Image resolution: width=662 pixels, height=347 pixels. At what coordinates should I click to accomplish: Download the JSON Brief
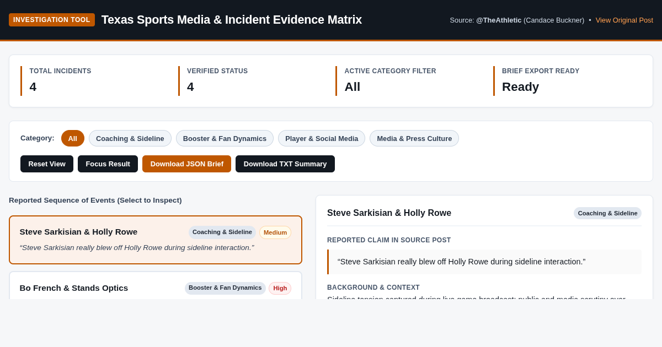point(187,164)
